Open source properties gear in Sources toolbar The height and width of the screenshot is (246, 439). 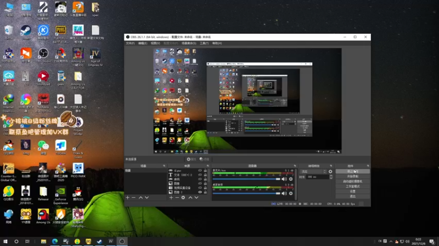[x=183, y=197]
